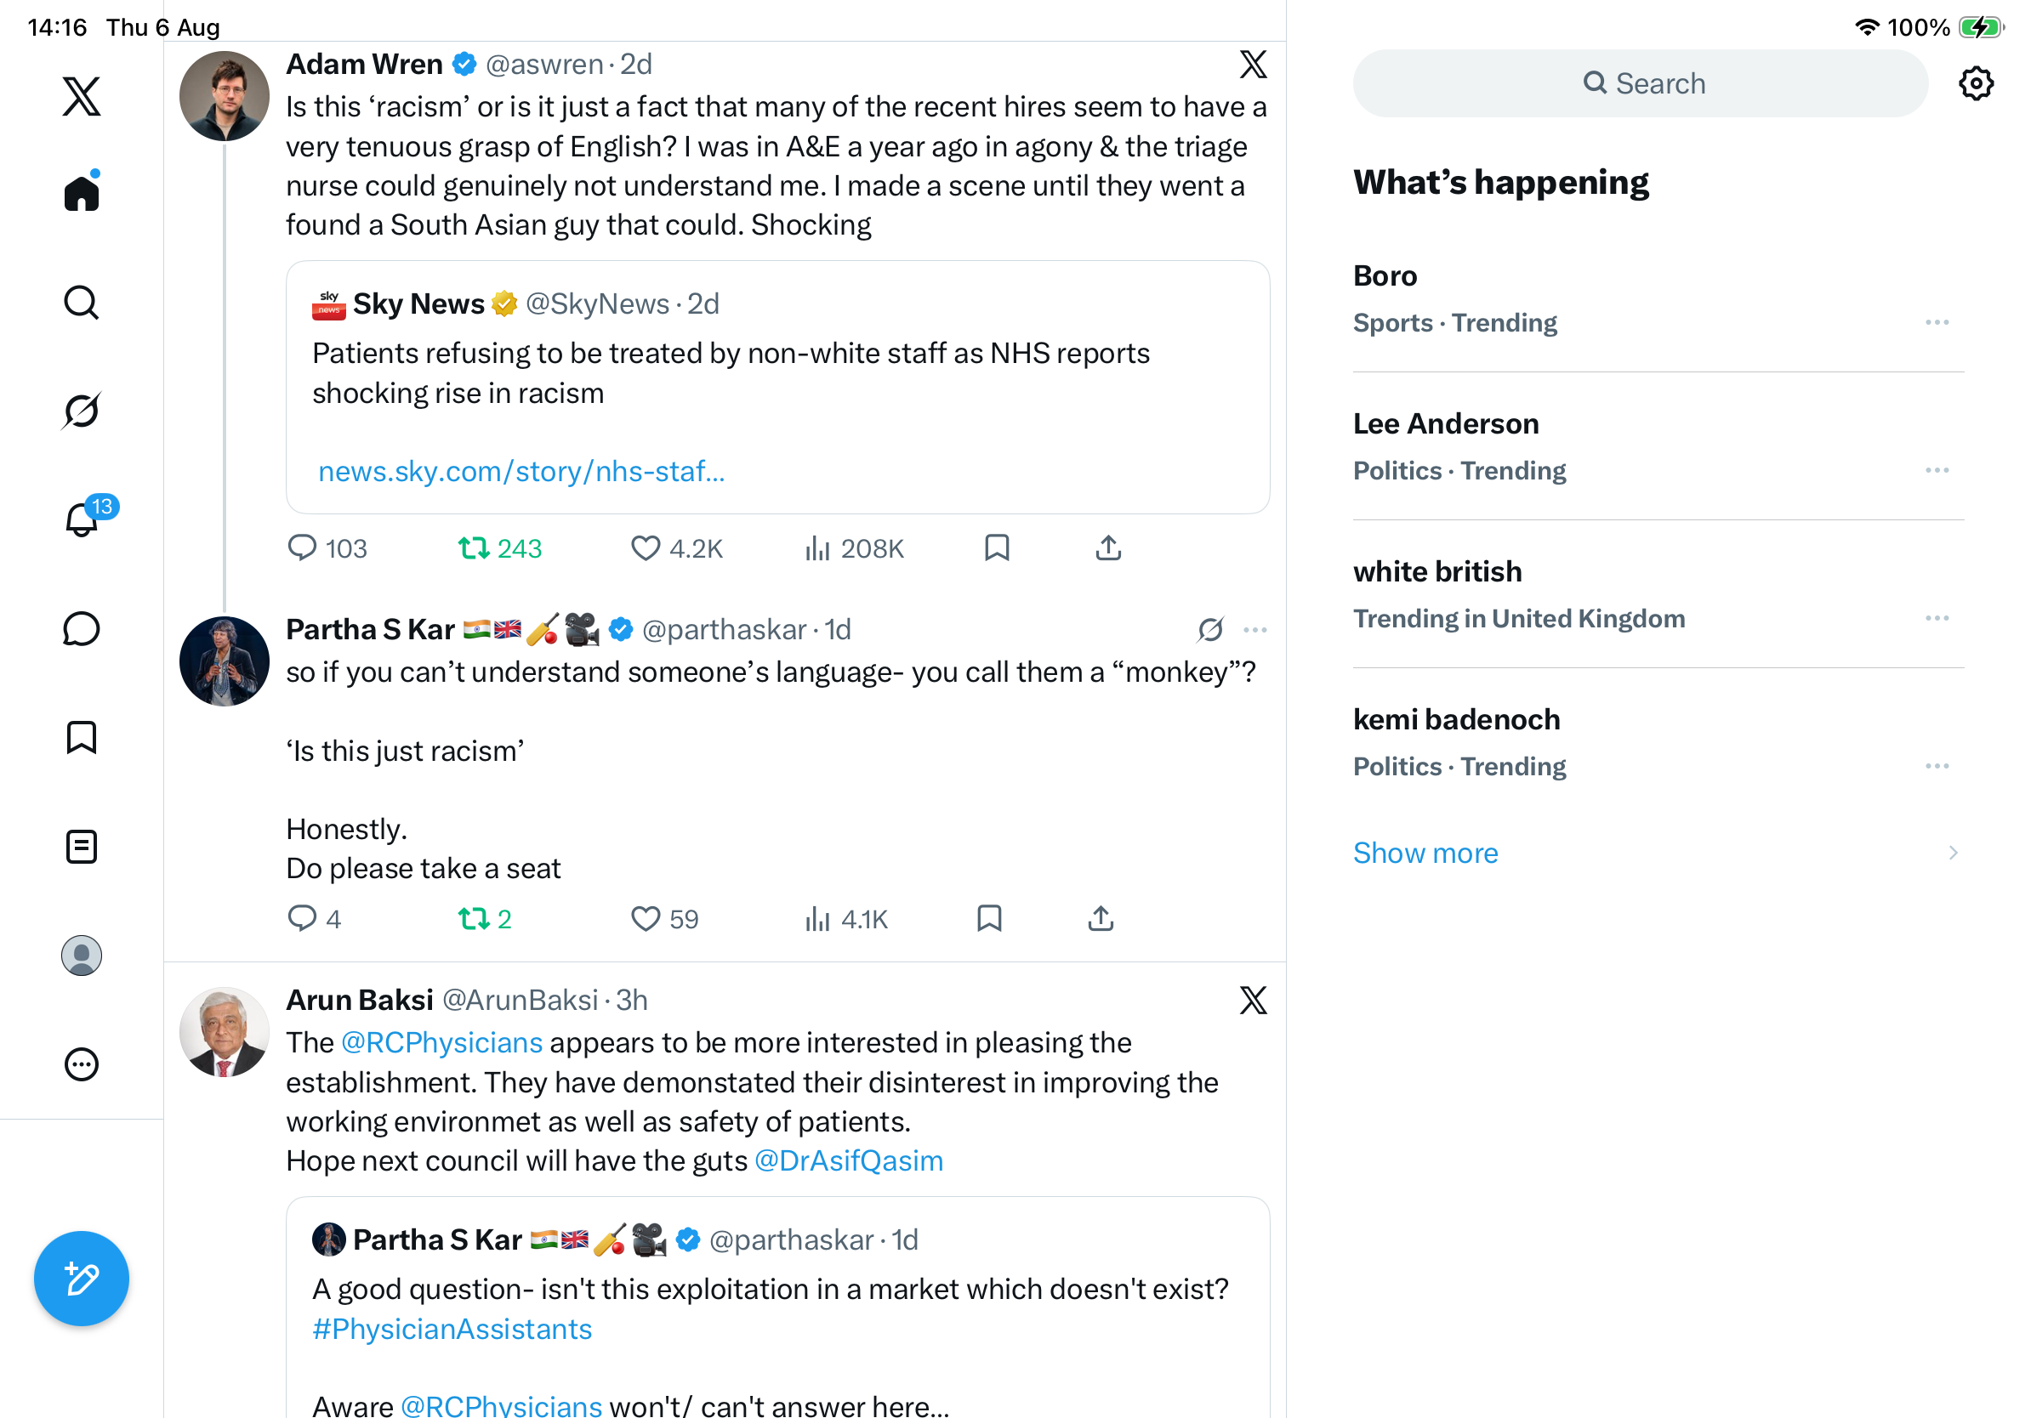2031x1418 pixels.
Task: Open the more circle menu in sidebar
Action: pos(82,1064)
